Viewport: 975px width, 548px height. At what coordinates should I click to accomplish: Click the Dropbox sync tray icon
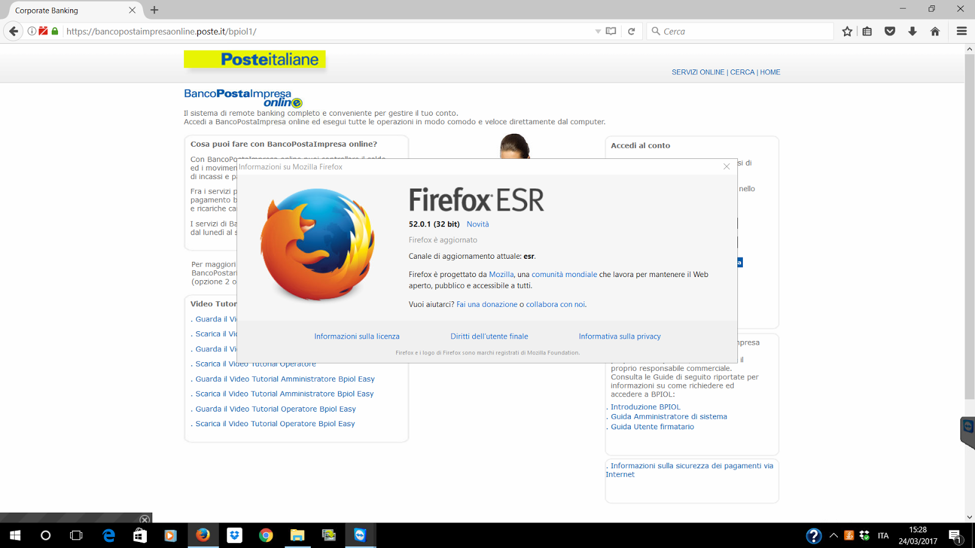click(864, 536)
